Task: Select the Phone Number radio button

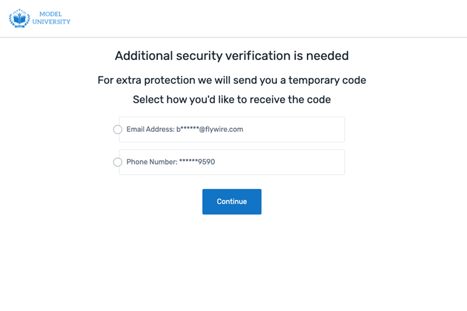Action: (x=118, y=162)
